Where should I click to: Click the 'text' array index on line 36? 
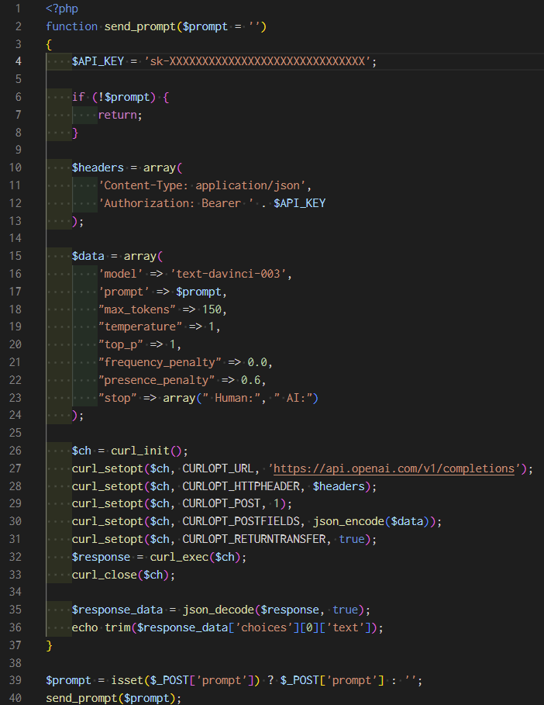(345, 627)
